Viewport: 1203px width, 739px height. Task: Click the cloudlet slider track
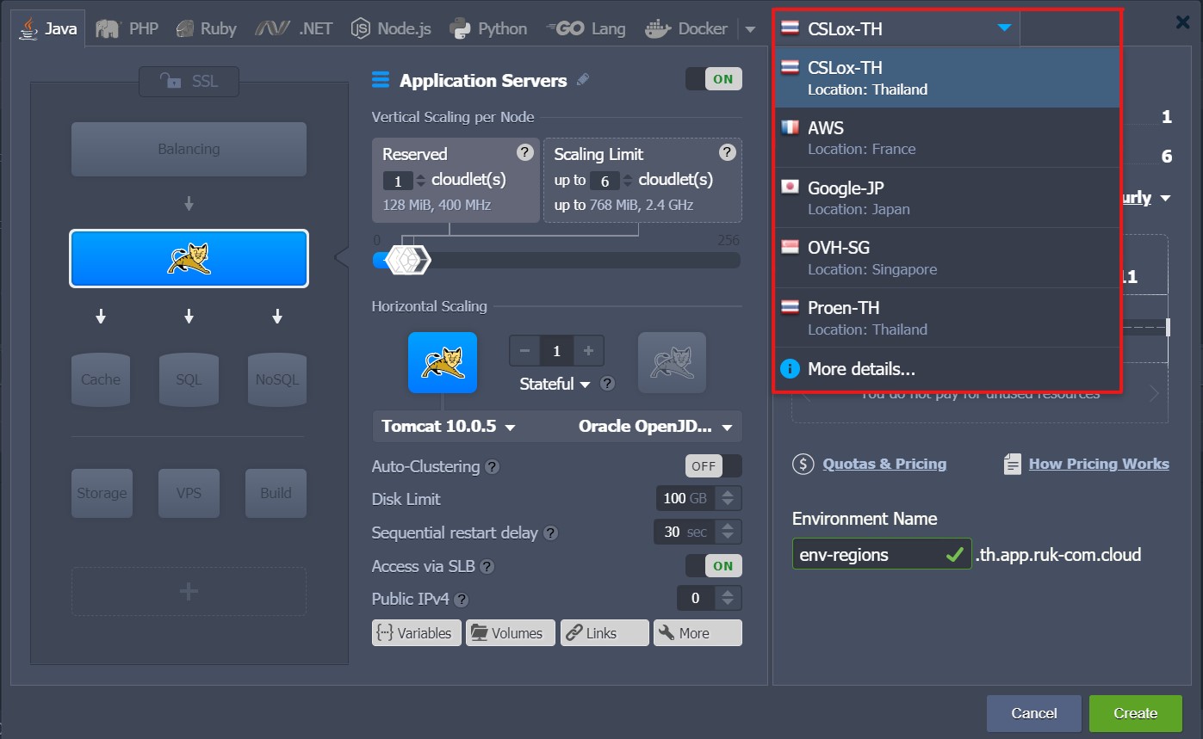tap(556, 260)
